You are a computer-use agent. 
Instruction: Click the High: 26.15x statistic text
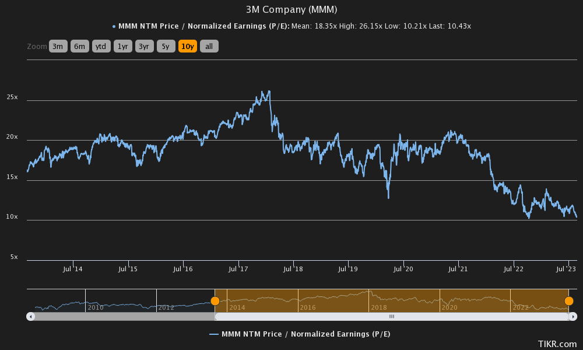(361, 26)
